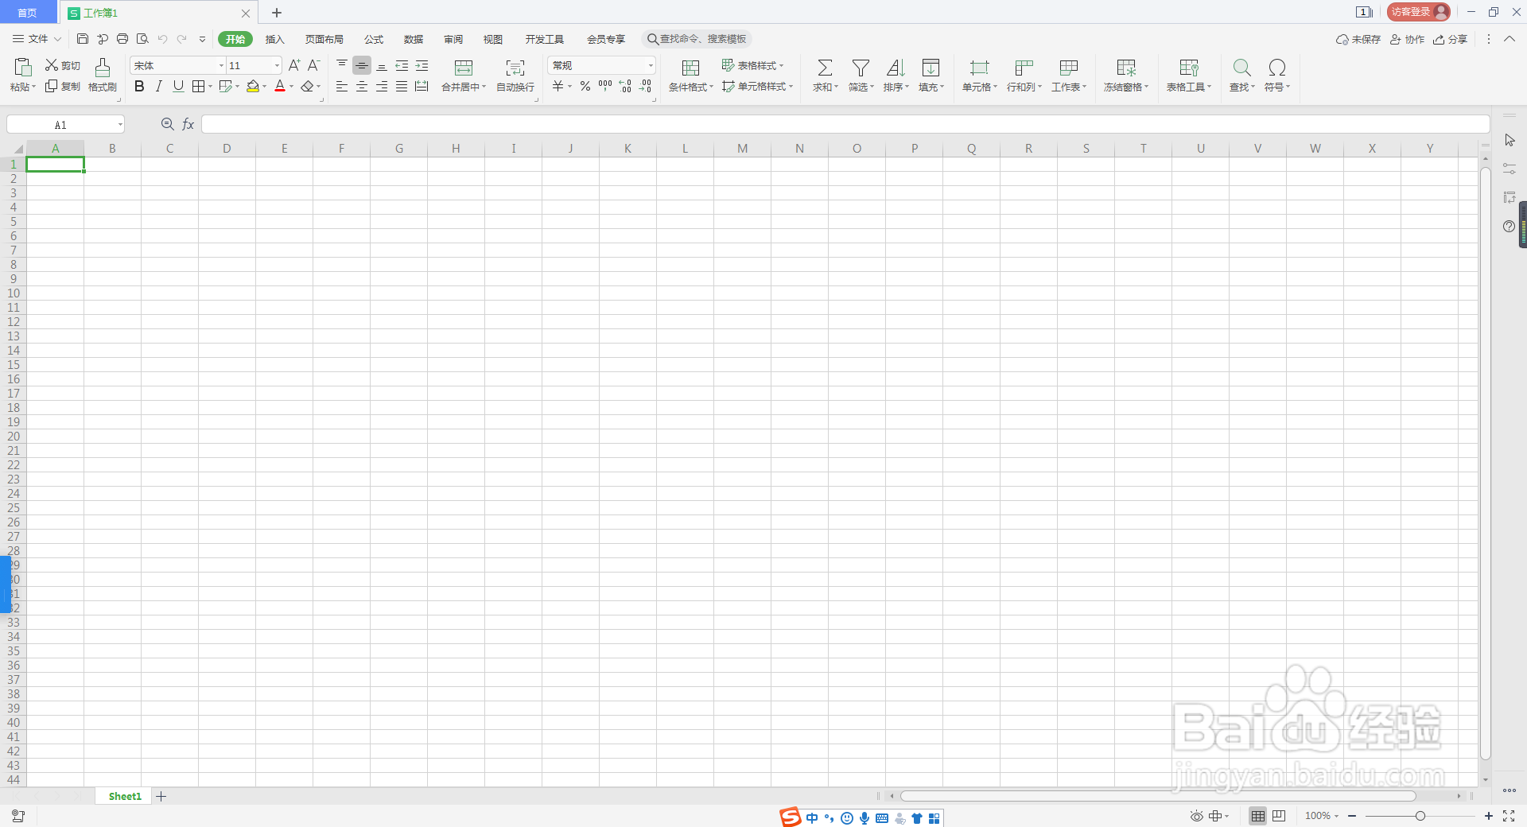The height and width of the screenshot is (827, 1527).
Task: Open the borders dropdown arrow
Action: (211, 87)
